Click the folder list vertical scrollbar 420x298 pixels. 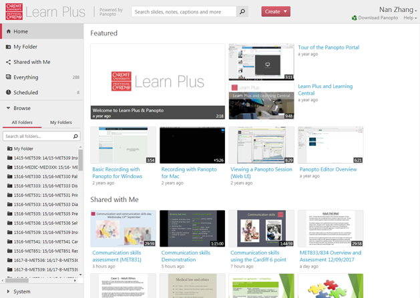[80, 160]
